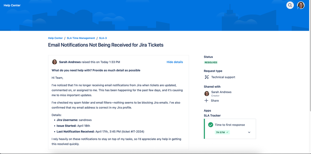Click the Status label
This screenshot has width=311, height=154.
pyautogui.click(x=208, y=57)
